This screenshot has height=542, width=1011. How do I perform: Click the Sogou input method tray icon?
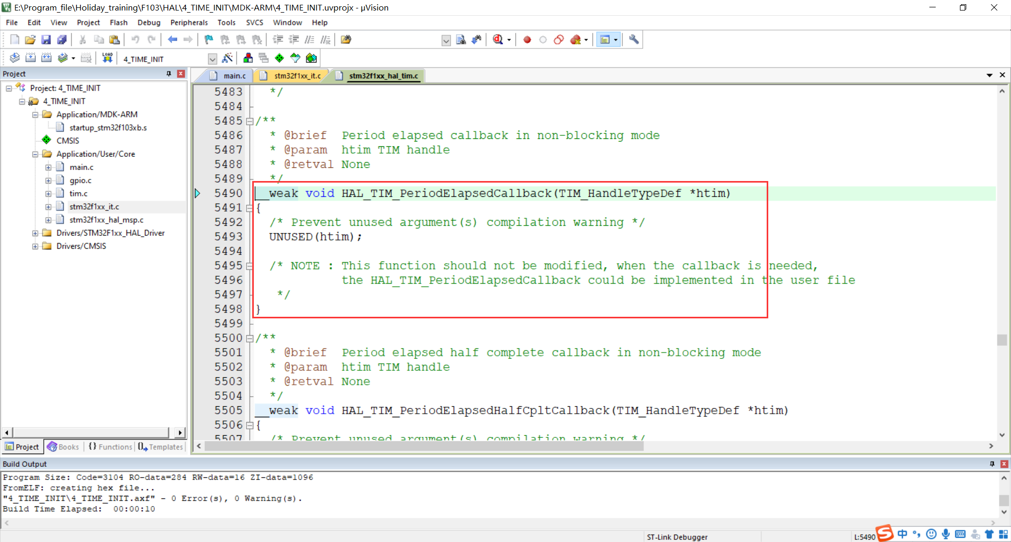coord(885,533)
